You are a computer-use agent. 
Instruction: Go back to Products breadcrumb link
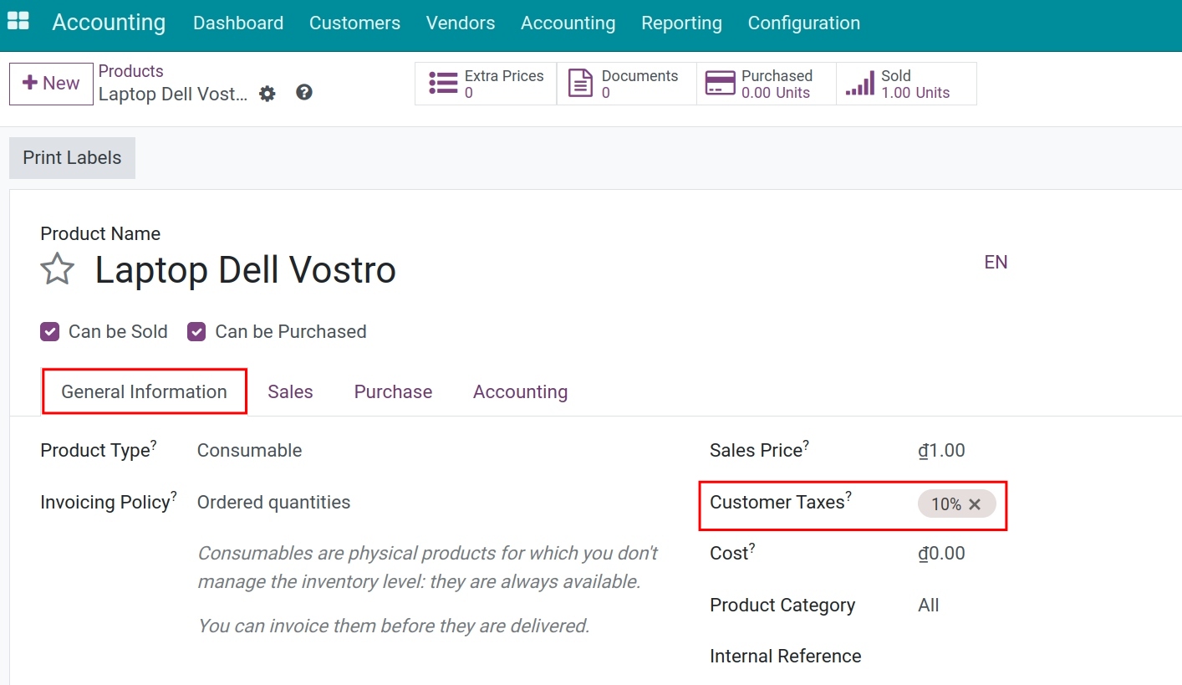pos(131,71)
